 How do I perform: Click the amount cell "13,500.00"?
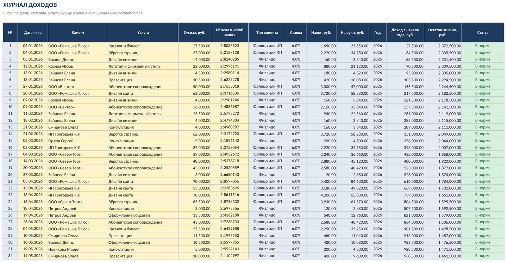194,216
